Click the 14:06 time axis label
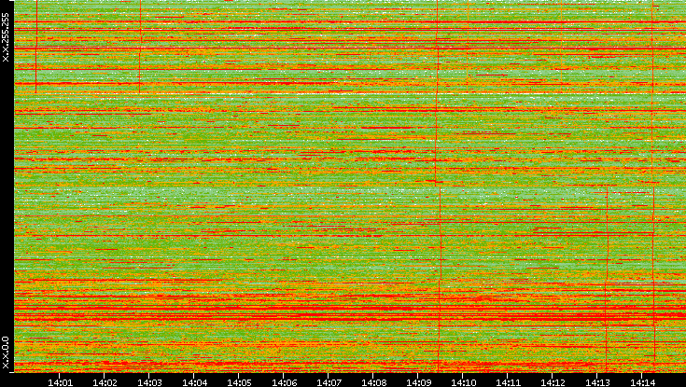Image resolution: width=686 pixels, height=387 pixels. 284,382
